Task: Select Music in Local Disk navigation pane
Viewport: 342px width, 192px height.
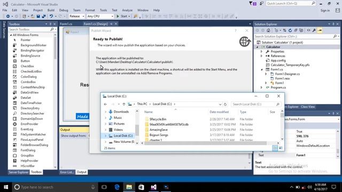Action: click(118, 118)
